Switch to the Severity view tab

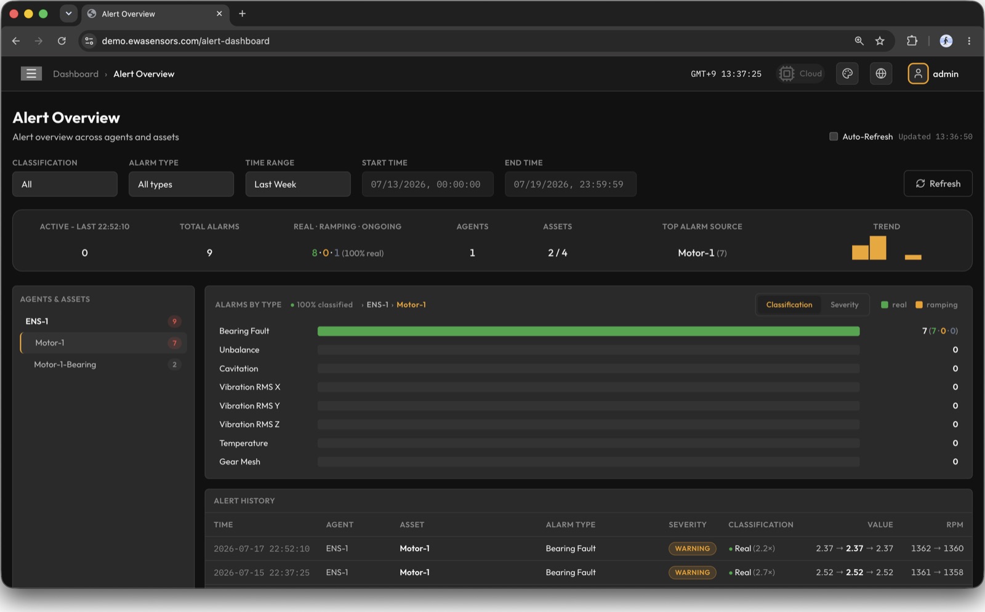tap(844, 305)
